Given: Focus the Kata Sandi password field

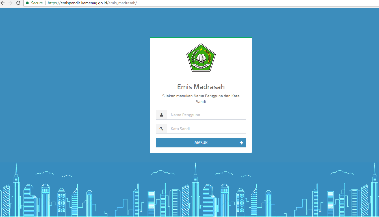Looking at the screenshot, I should pos(207,129).
